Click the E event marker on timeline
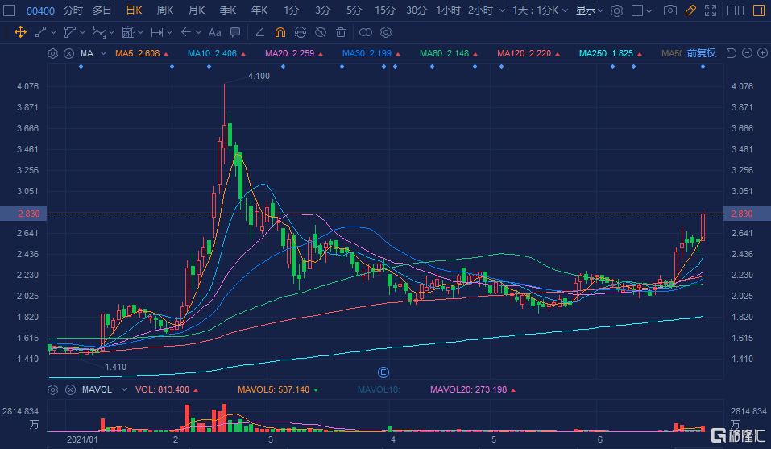 click(x=383, y=372)
